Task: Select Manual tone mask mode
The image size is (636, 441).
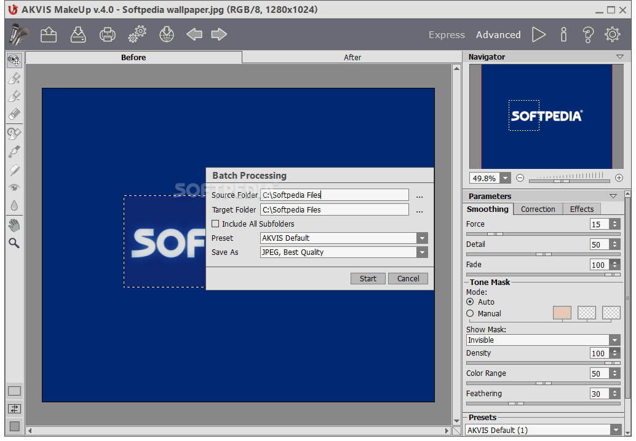Action: [x=470, y=313]
